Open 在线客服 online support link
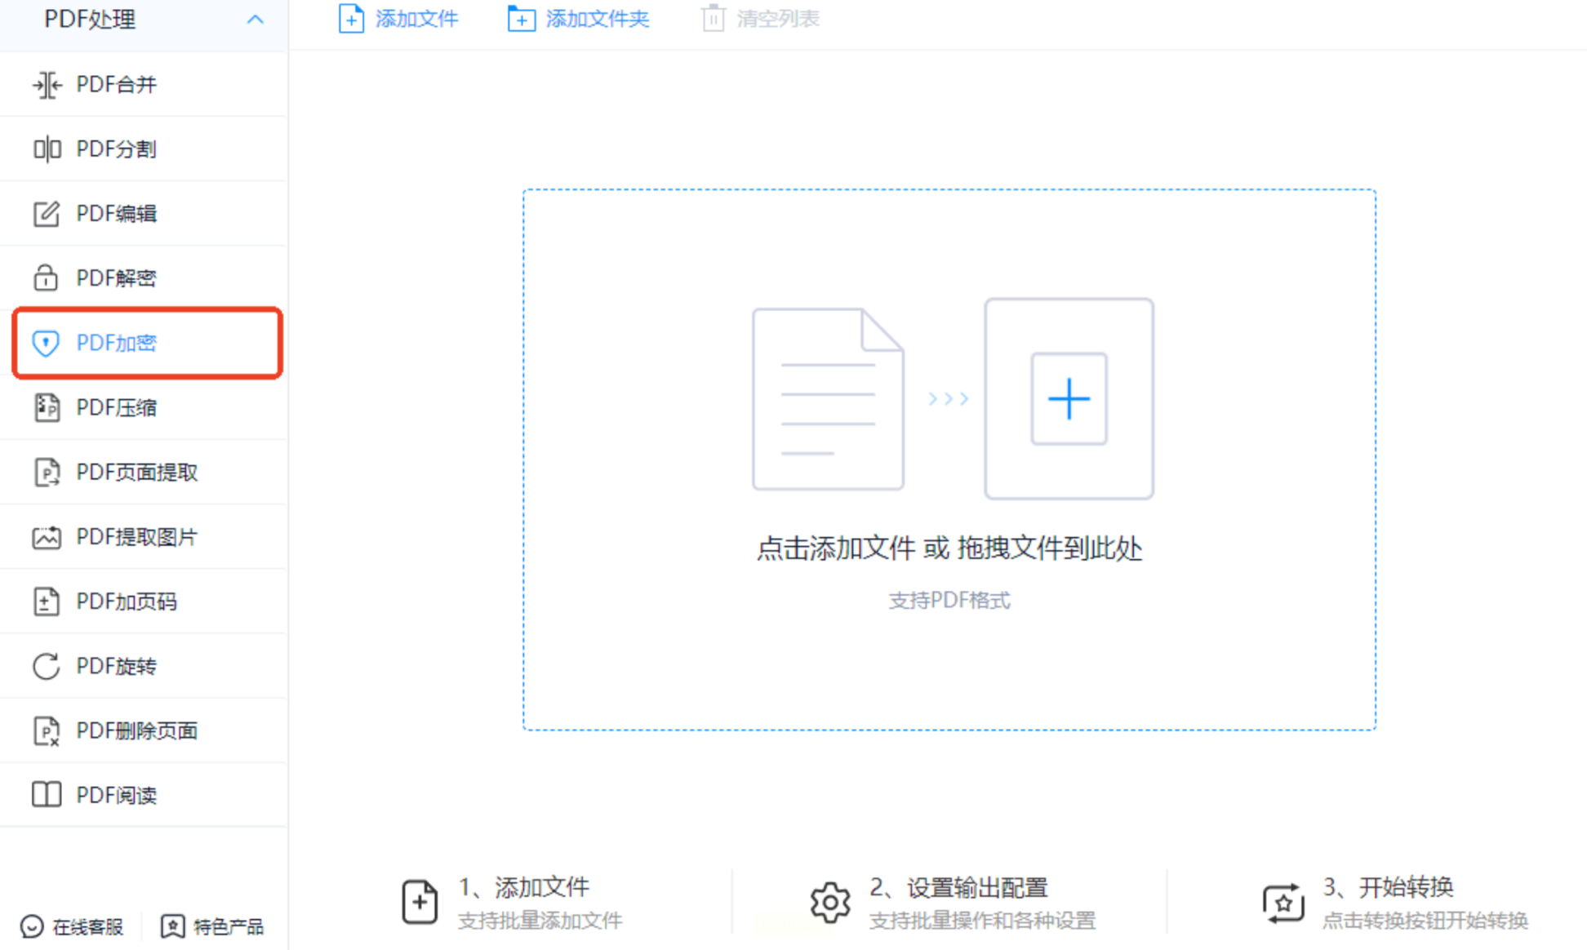The image size is (1587, 950). click(x=72, y=926)
